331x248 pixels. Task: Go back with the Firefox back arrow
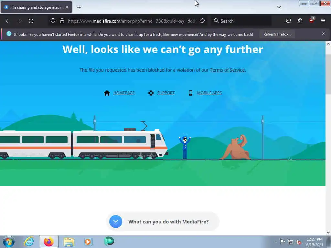[x=8, y=21]
